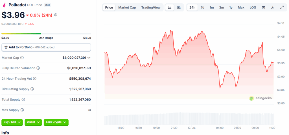
Task: Select the Market Cap chart tab
Action: pos(127,8)
